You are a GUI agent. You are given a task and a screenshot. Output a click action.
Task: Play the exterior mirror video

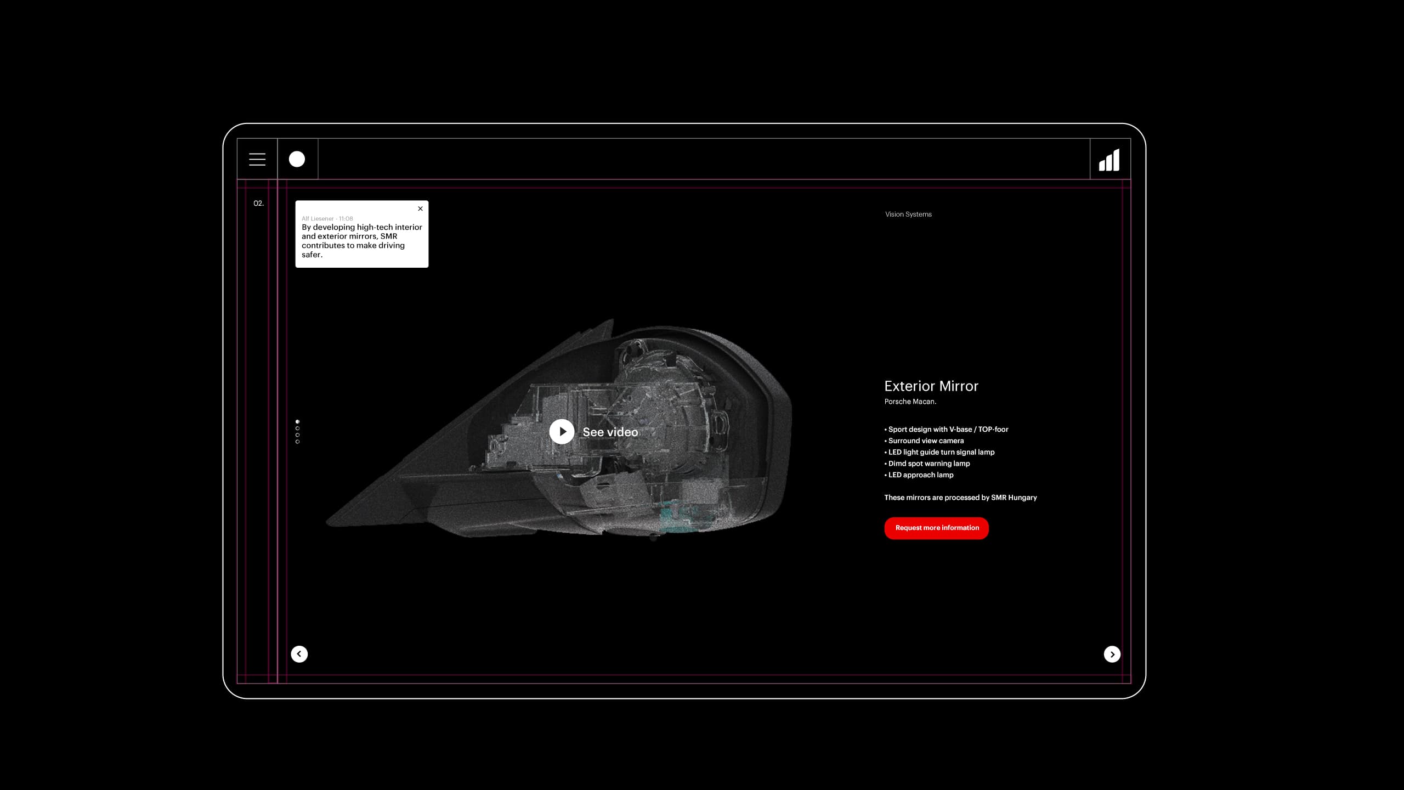(x=562, y=432)
